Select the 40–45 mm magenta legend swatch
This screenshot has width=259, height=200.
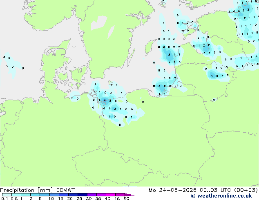point(111,195)
